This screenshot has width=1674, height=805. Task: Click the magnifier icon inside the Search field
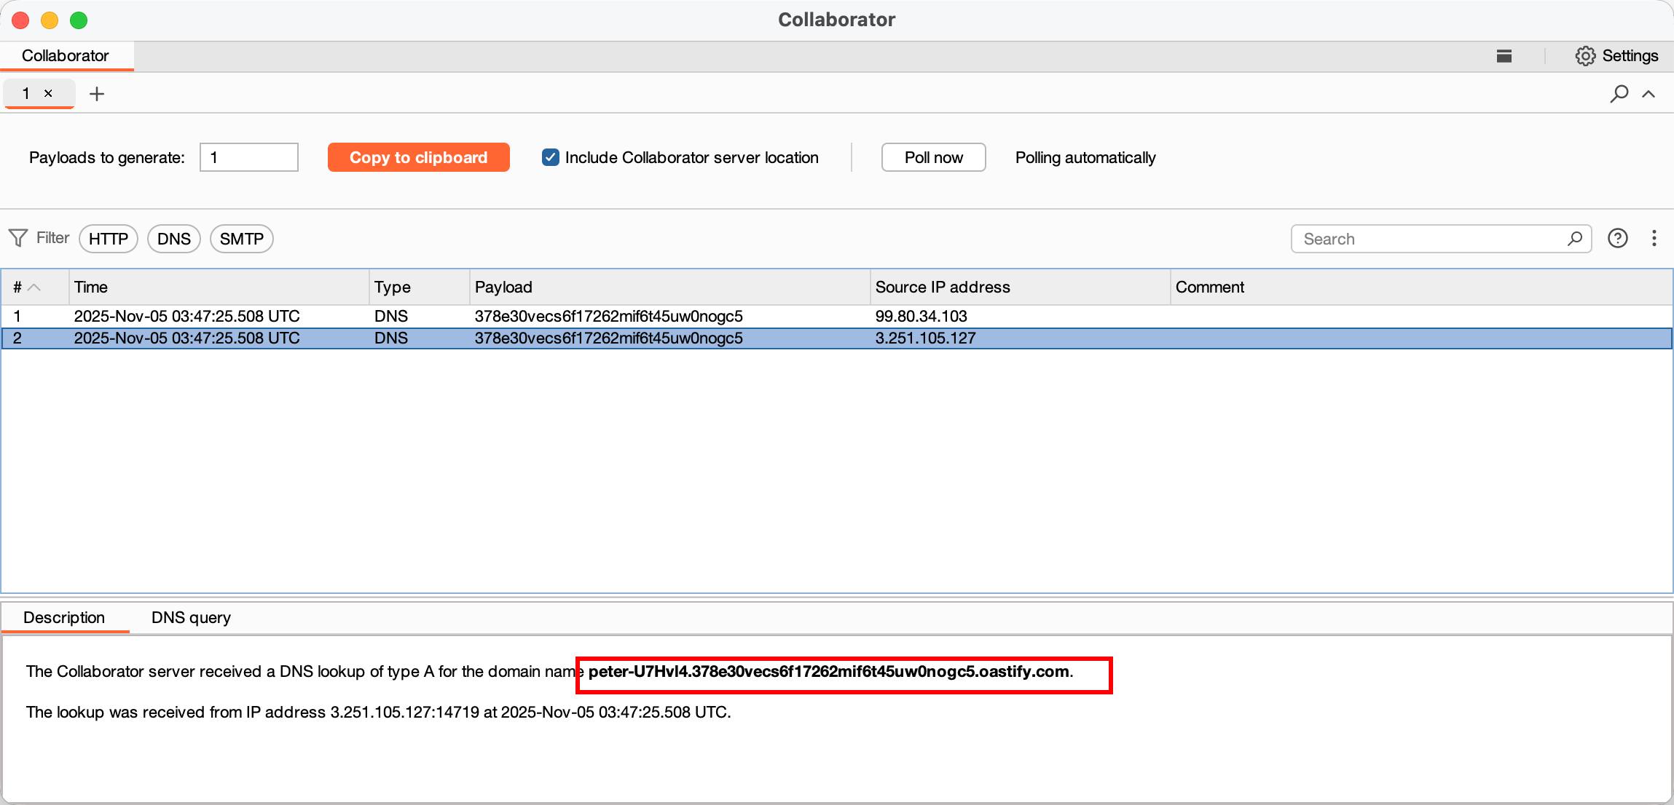[x=1574, y=239]
